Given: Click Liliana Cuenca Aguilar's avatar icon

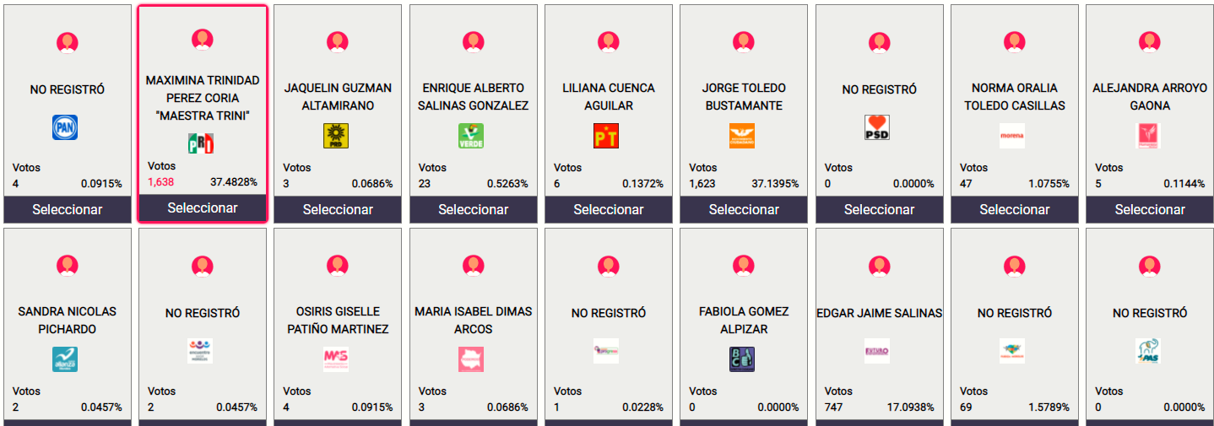Looking at the screenshot, I should pyautogui.click(x=608, y=41).
